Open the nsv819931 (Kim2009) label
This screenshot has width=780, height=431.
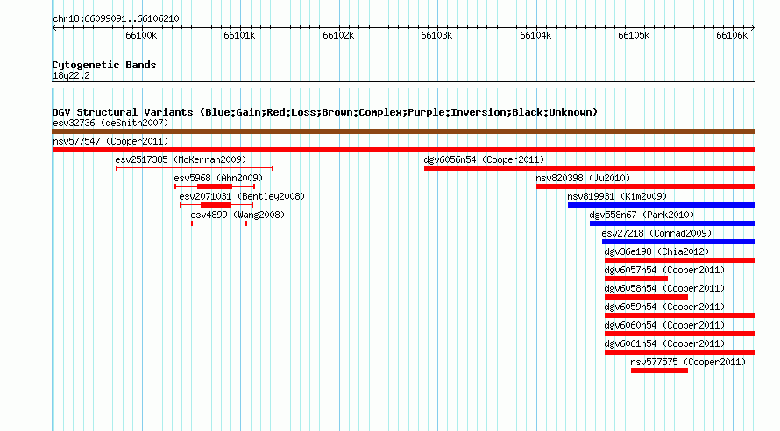tap(617, 196)
